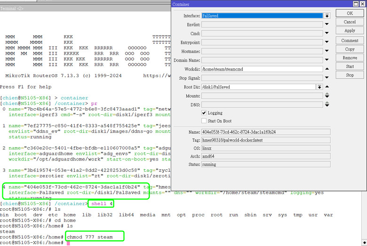Expand the Hostname field arrow

[x=327, y=51]
